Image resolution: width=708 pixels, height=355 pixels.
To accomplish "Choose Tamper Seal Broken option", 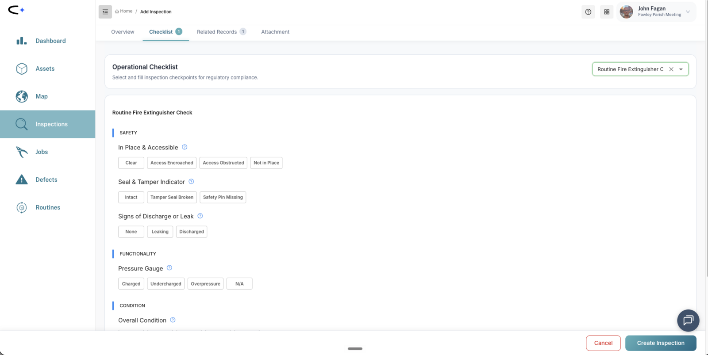I will (x=172, y=197).
